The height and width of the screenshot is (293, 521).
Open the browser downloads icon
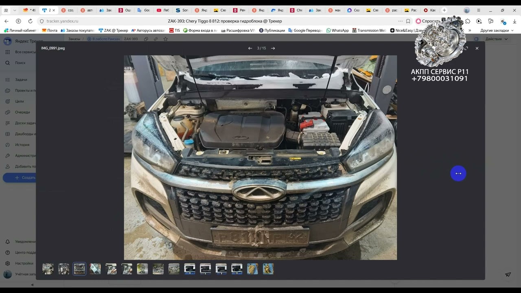click(514, 21)
